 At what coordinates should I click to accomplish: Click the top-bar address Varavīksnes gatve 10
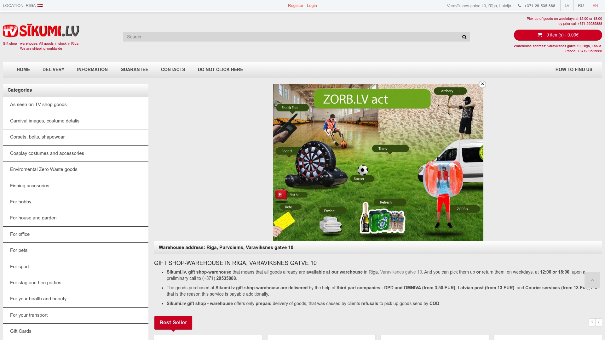[479, 6]
